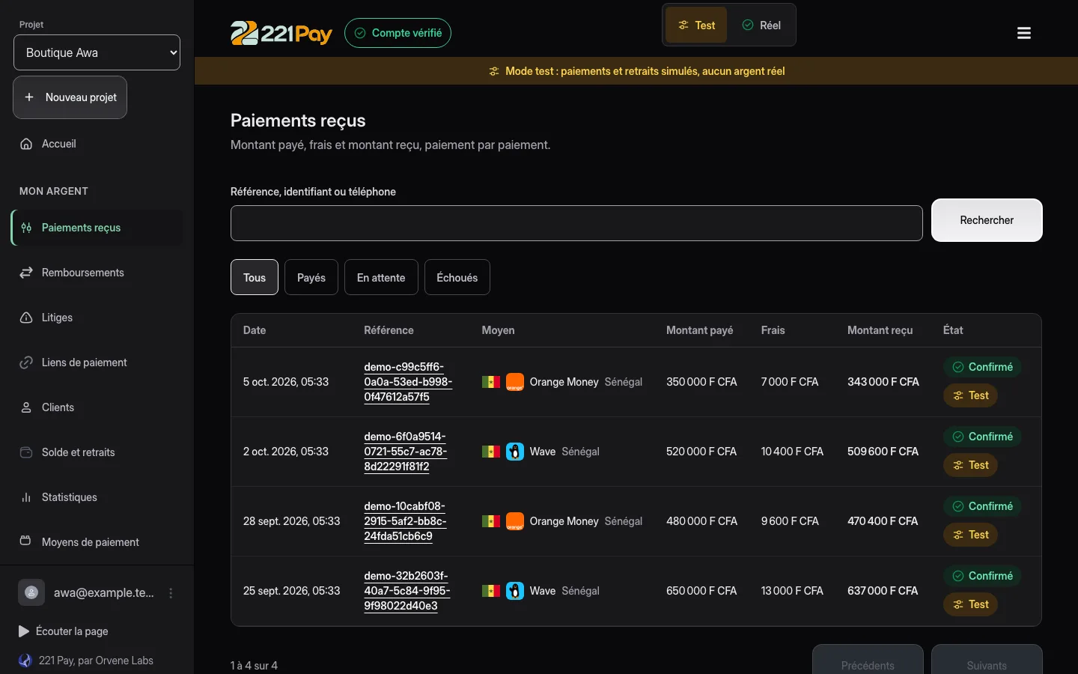Click the 221 Pay, par Orvene Labs text
The image size is (1078, 674).
96,661
